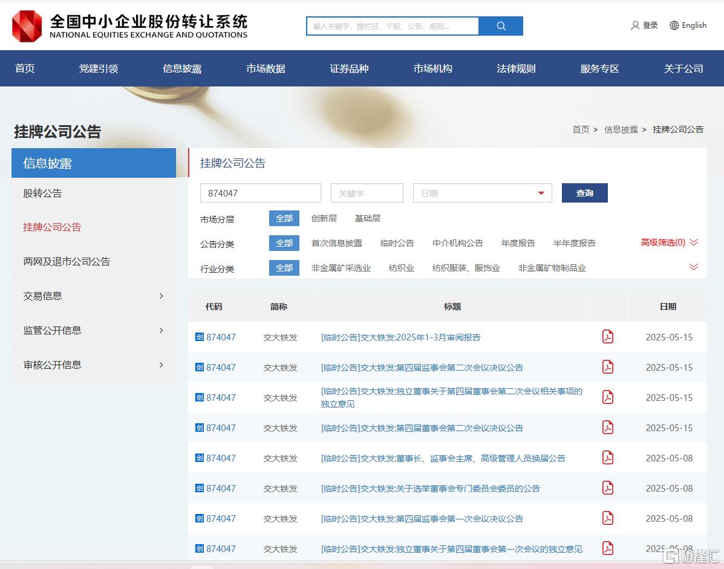This screenshot has width=724, height=569.
Task: Select 创新层 market tier filter
Action: [324, 218]
